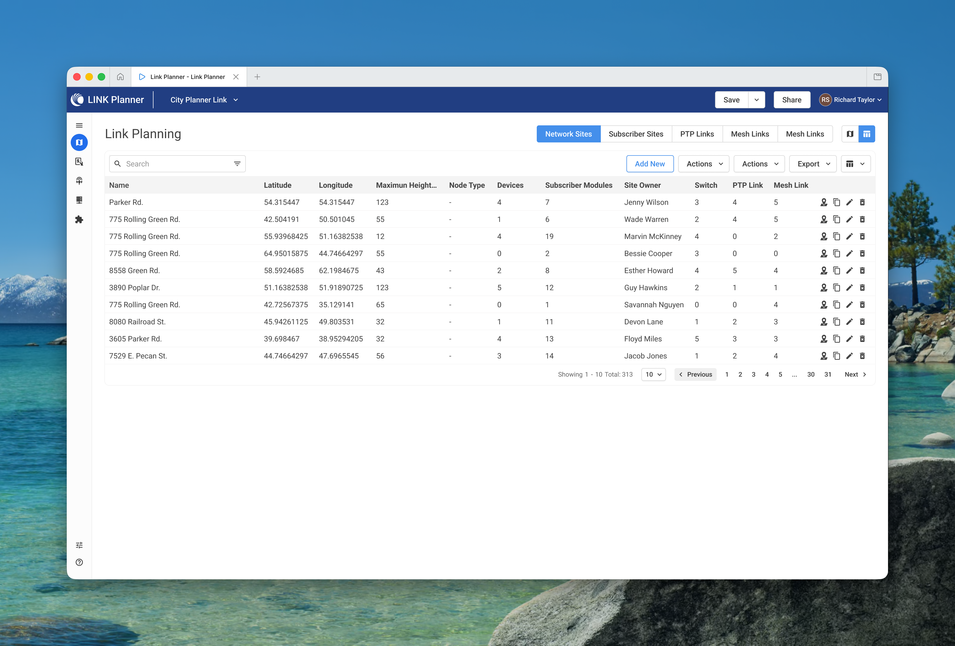This screenshot has width=955, height=646.
Task: Copy the 3890 Poplar Dr. row
Action: coord(836,288)
